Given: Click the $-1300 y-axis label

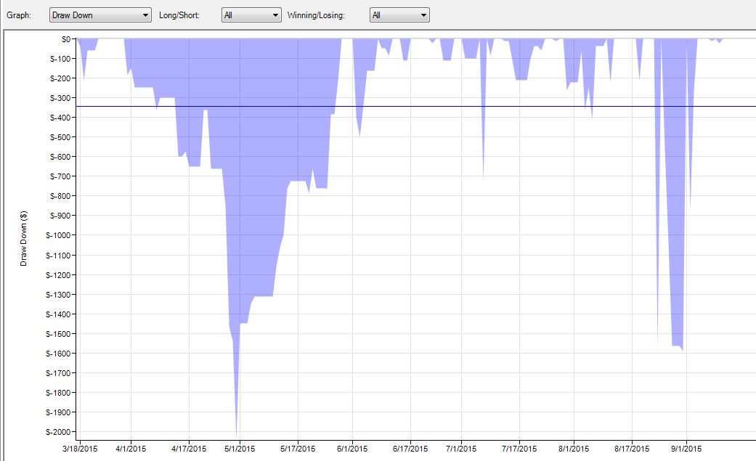Looking at the screenshot, I should 58,295.
